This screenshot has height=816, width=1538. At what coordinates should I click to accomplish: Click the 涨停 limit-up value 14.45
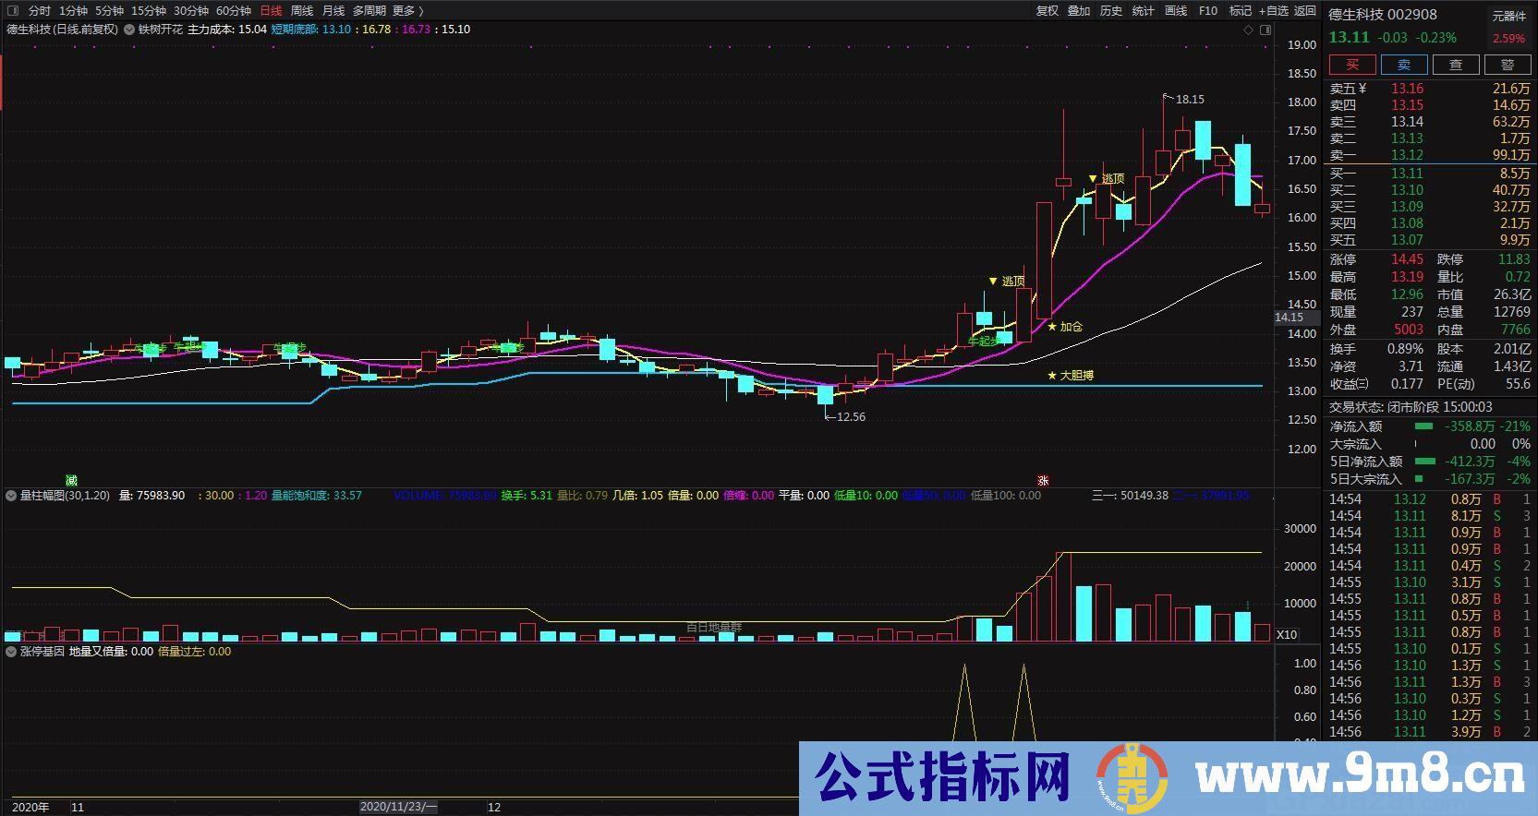(x=1407, y=259)
